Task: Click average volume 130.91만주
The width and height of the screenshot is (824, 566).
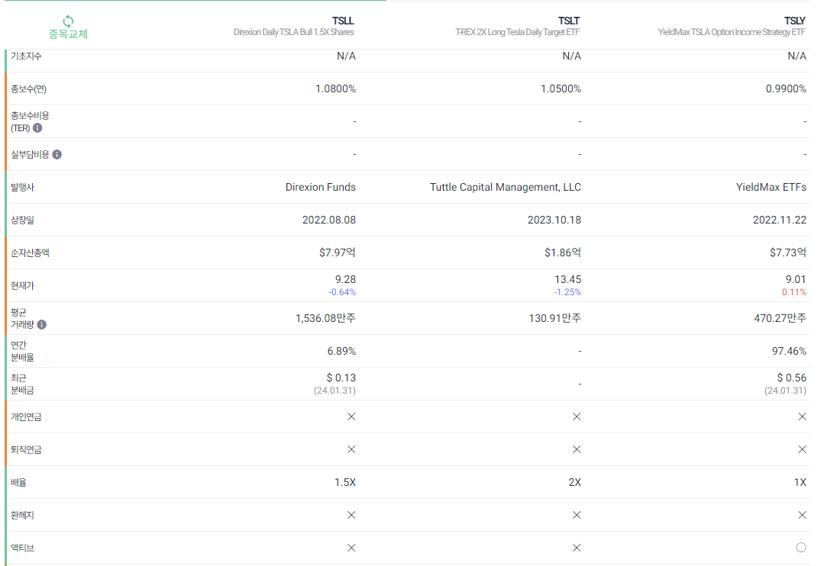Action: [555, 318]
